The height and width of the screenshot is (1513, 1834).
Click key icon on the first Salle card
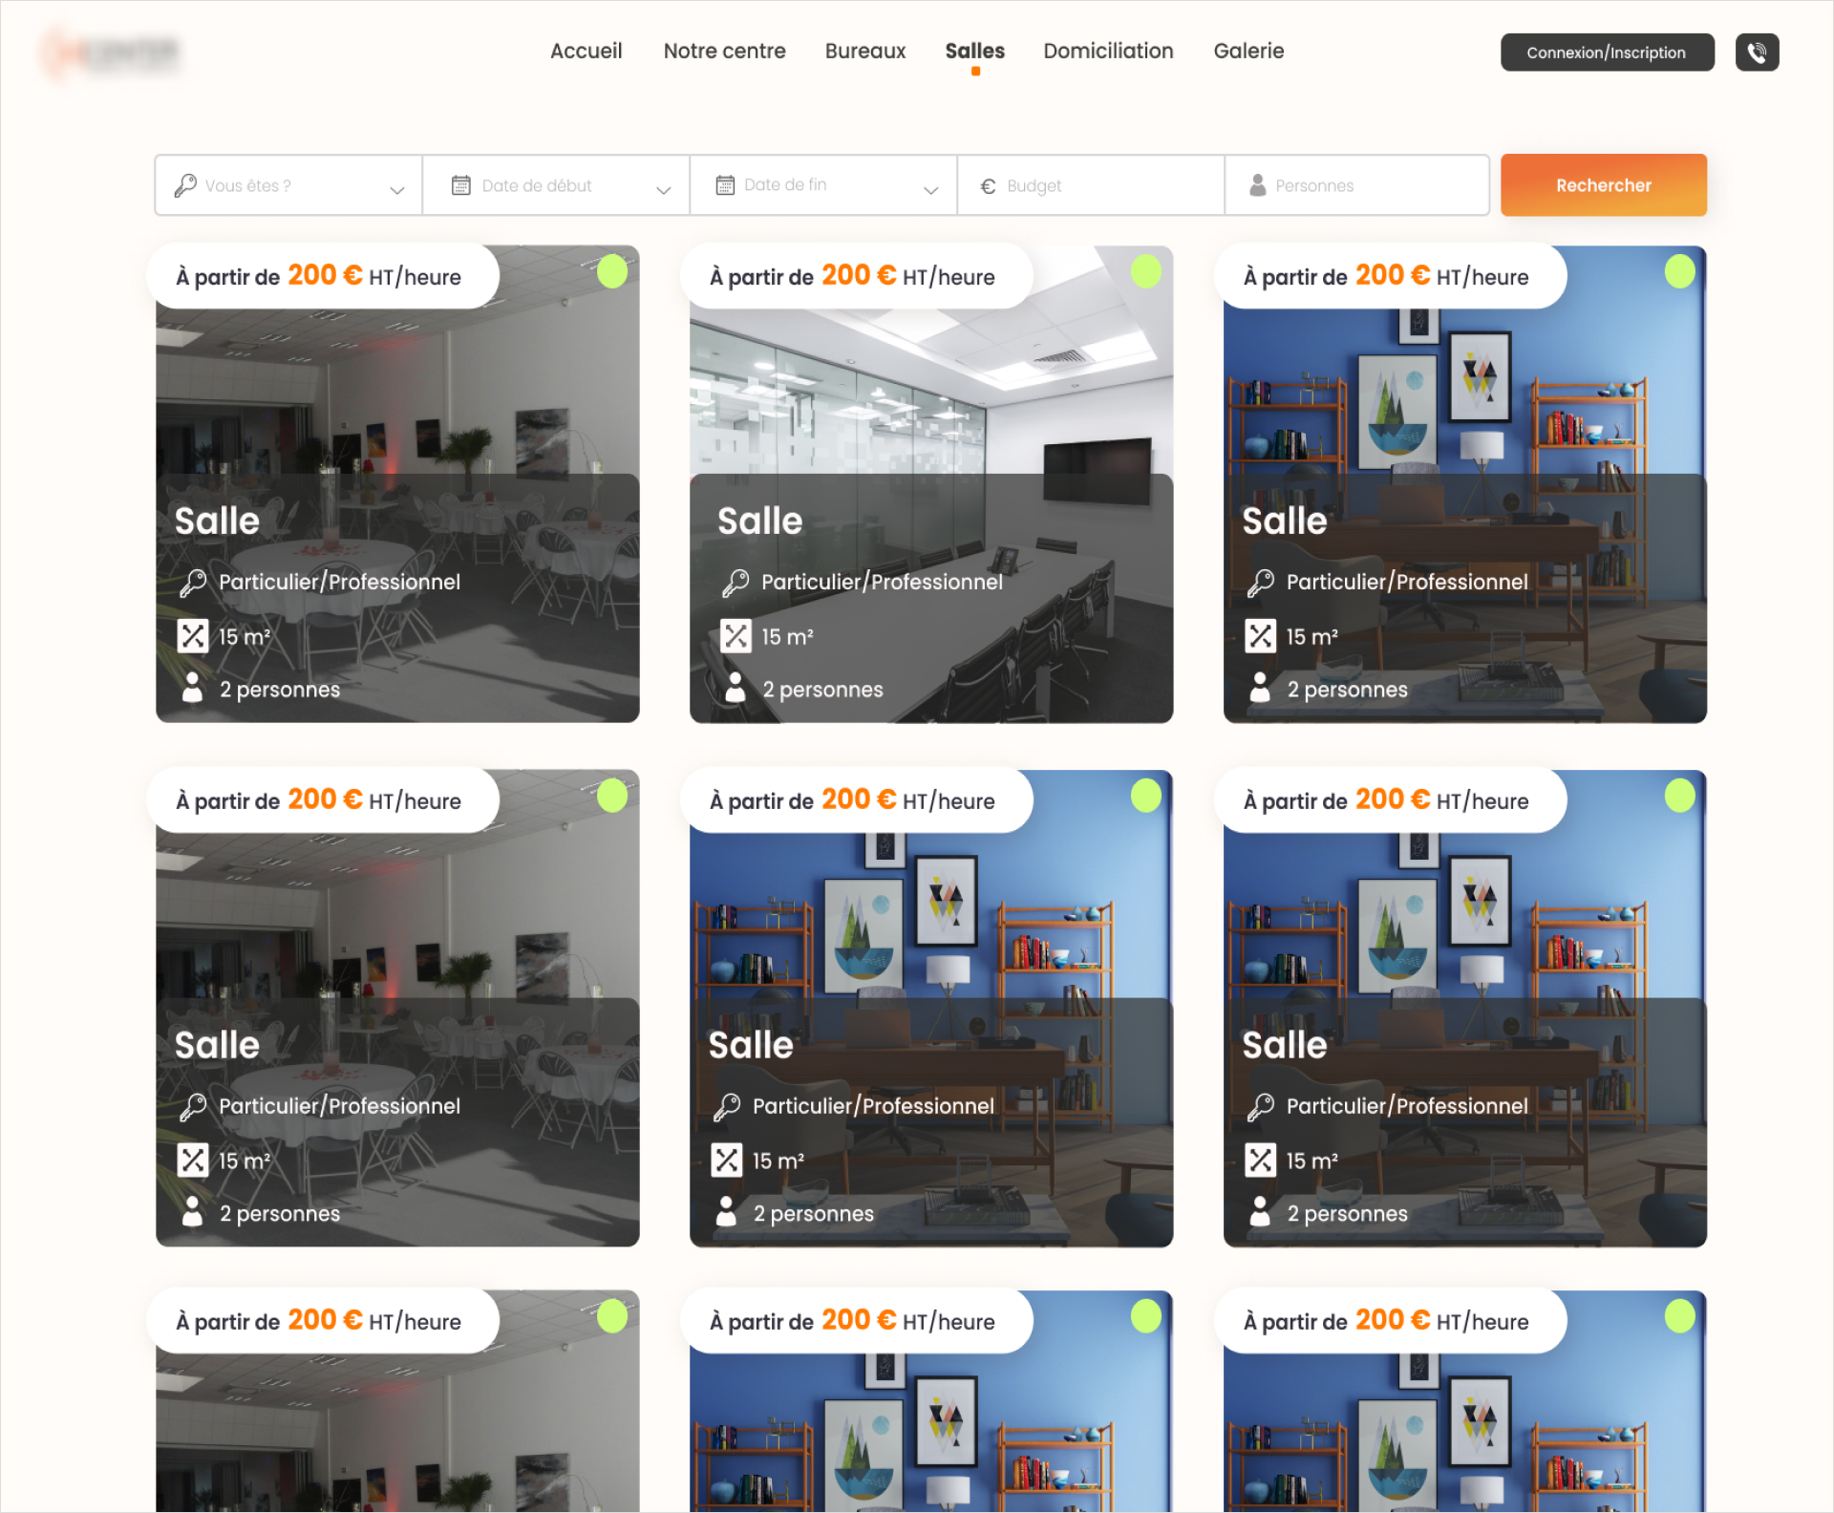tap(193, 582)
